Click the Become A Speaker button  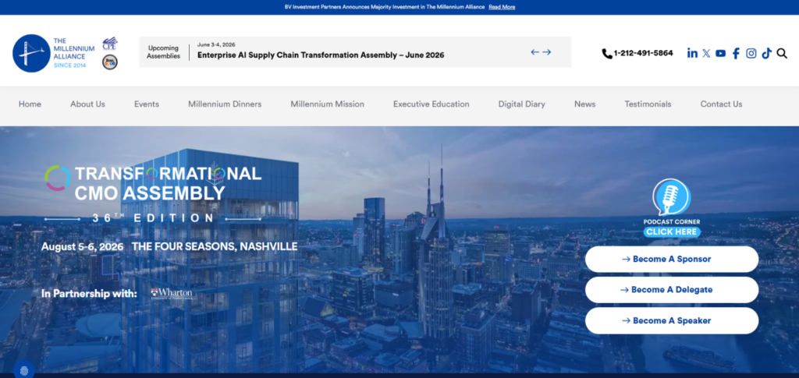point(672,320)
